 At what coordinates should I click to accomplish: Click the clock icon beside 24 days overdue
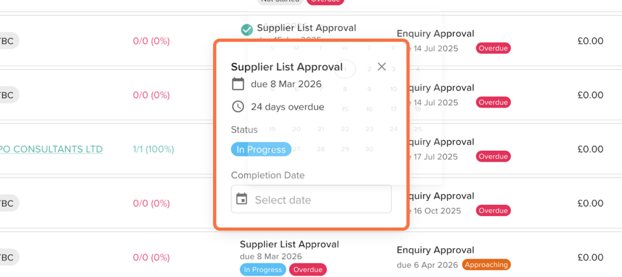238,107
